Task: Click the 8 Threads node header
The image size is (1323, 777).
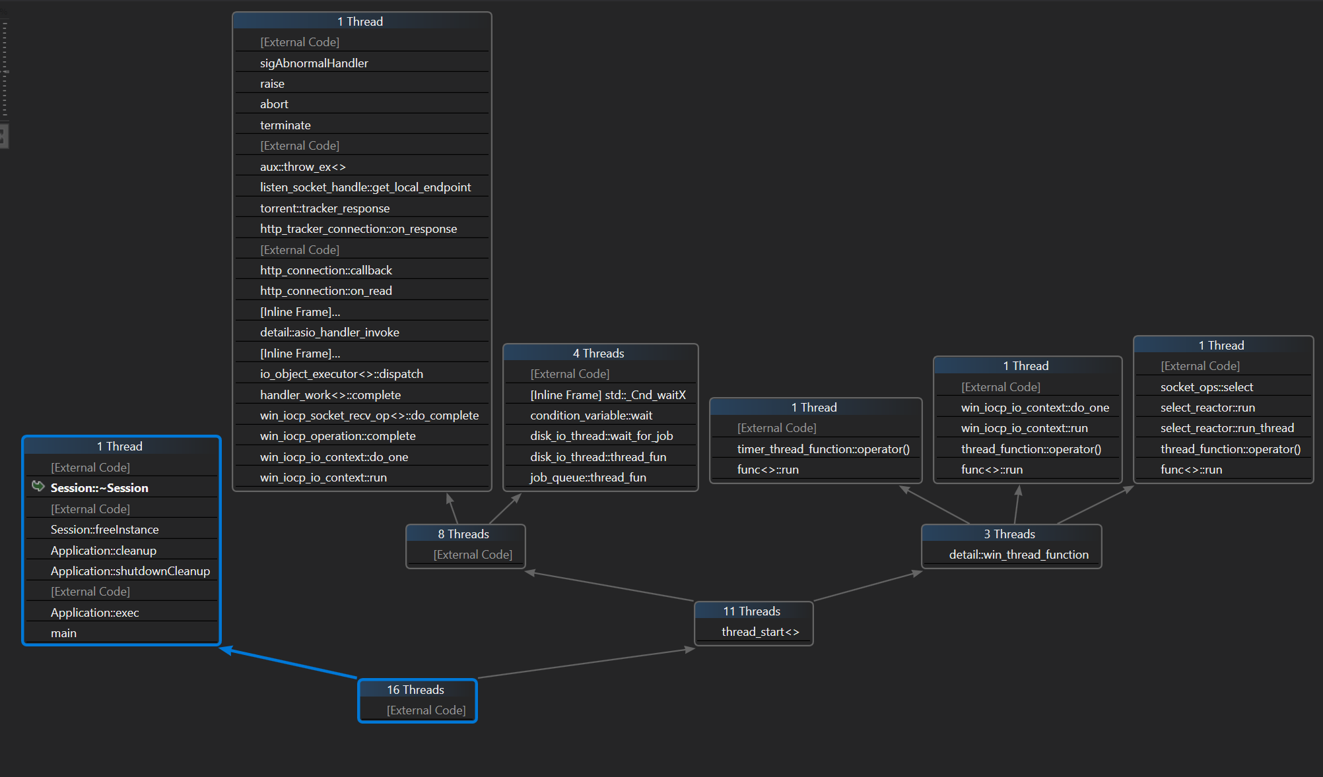Action: [x=463, y=534]
